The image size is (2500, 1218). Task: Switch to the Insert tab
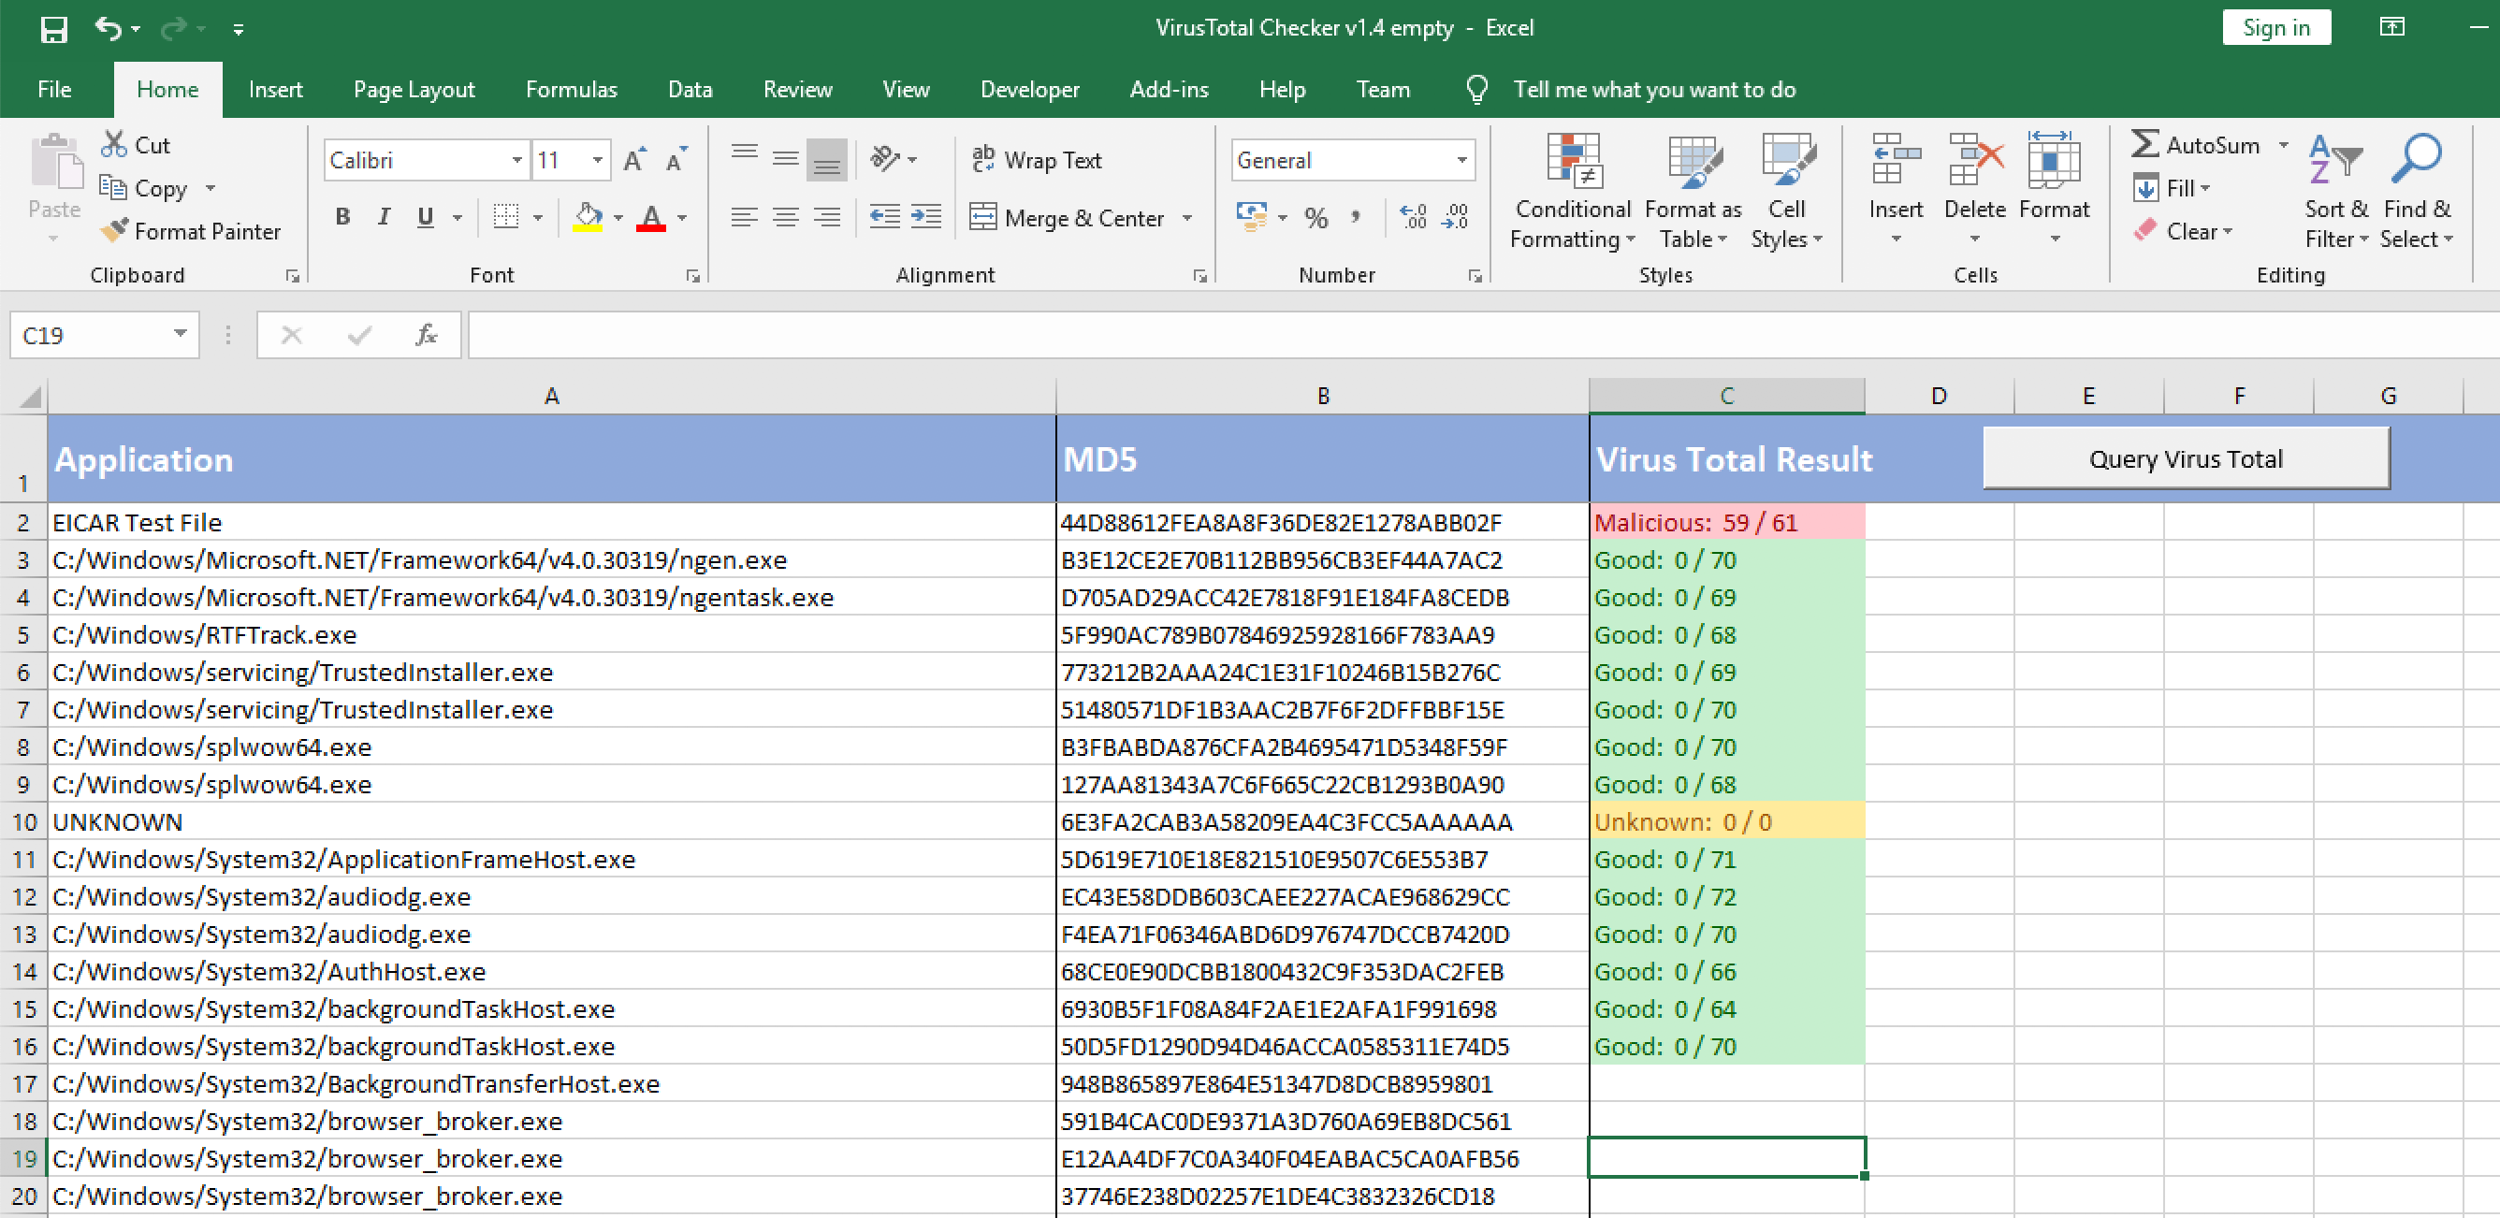pos(275,89)
